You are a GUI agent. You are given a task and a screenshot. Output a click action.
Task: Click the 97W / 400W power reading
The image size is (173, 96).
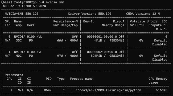pos(67,56)
